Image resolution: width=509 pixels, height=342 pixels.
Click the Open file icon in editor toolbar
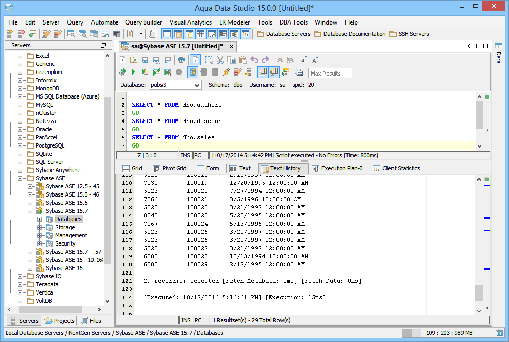tap(134, 60)
